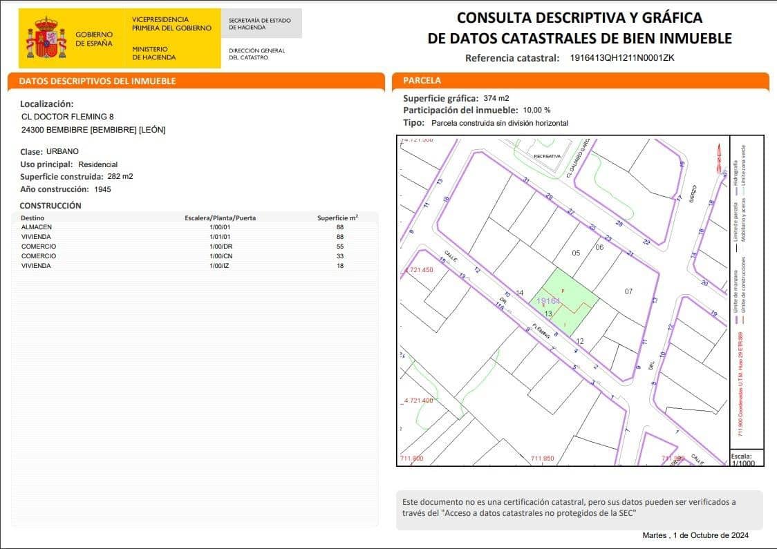
Task: Click the Escalera/Planta/Puerta column header
Action: pyautogui.click(x=220, y=218)
